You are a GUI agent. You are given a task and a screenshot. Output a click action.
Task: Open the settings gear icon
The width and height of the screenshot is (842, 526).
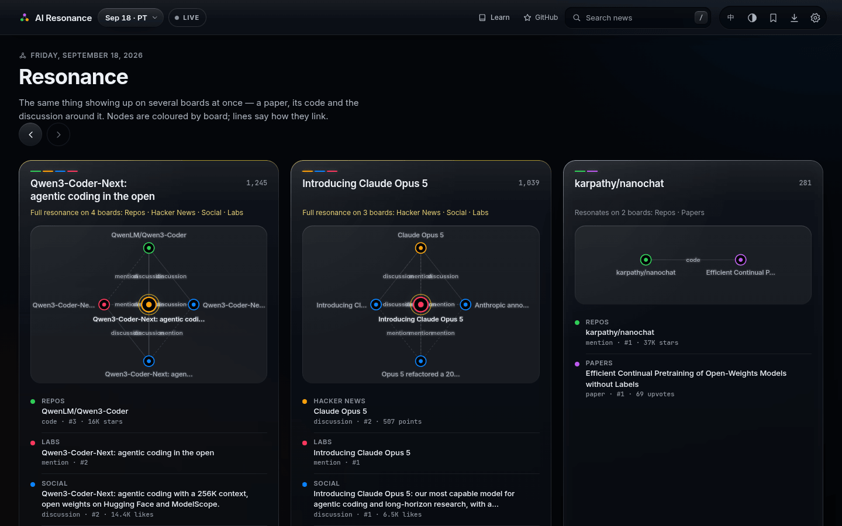815,18
